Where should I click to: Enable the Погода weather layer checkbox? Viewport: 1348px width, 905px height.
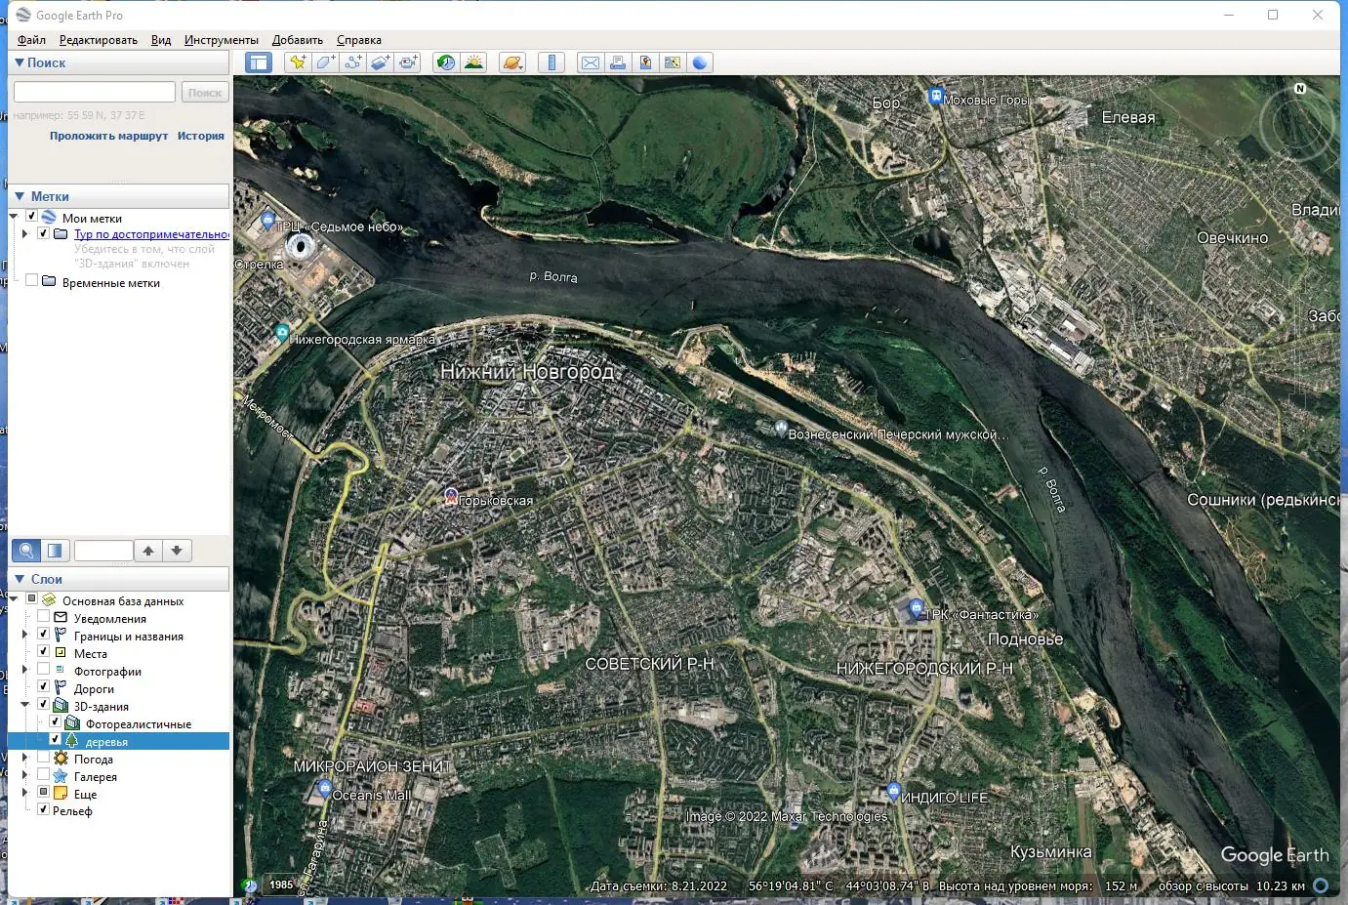click(x=43, y=758)
